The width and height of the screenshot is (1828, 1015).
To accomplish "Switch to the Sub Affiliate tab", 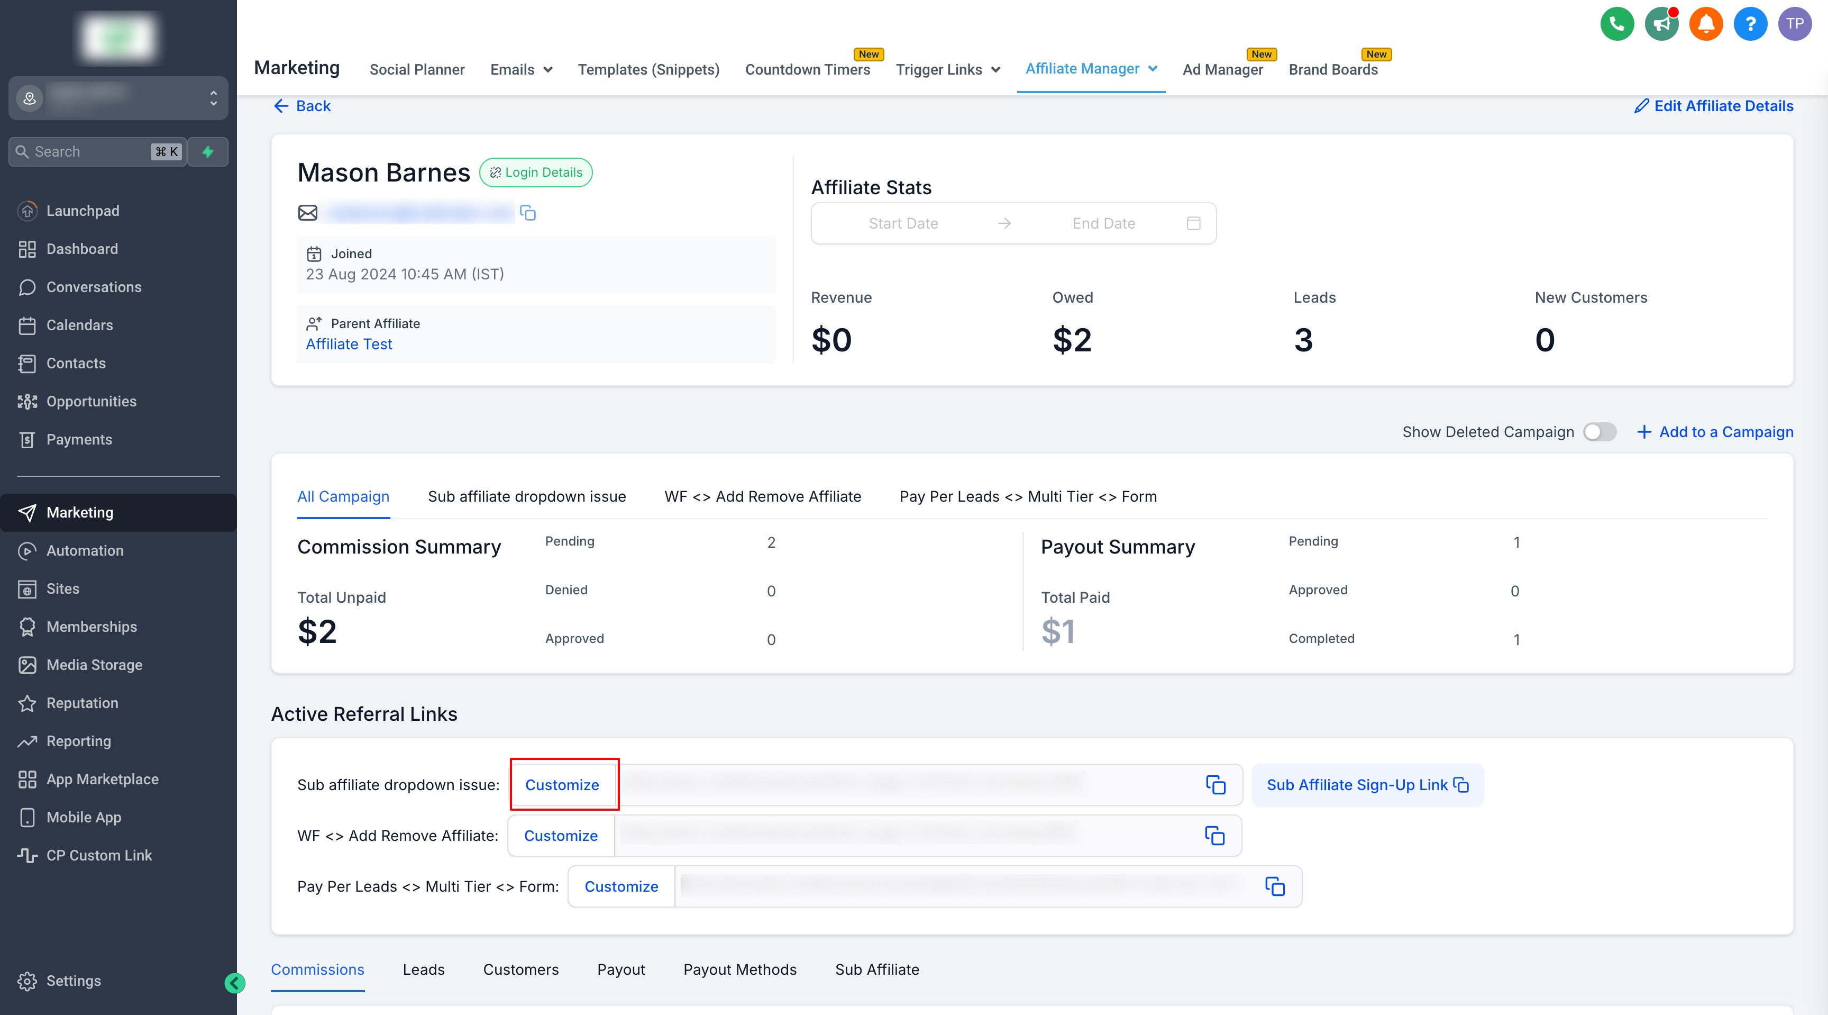I will click(x=876, y=969).
